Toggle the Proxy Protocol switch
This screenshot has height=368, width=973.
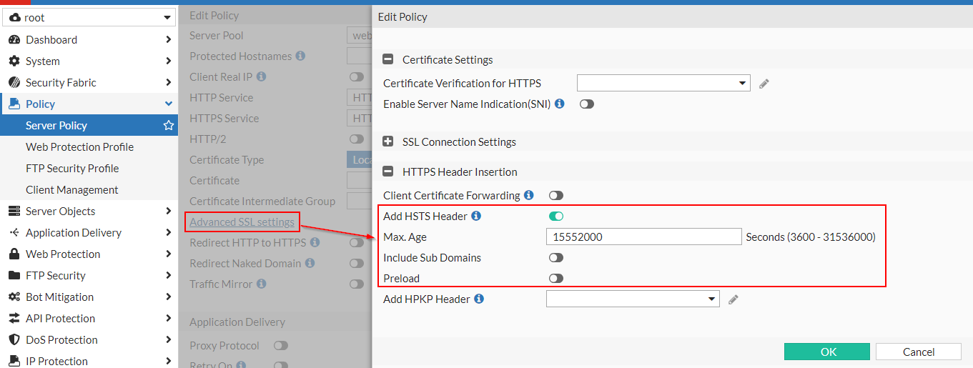tap(281, 346)
